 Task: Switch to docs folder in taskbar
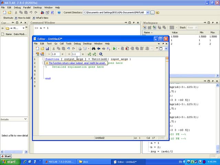(94, 162)
